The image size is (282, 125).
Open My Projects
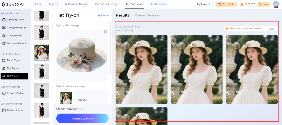point(203,4)
